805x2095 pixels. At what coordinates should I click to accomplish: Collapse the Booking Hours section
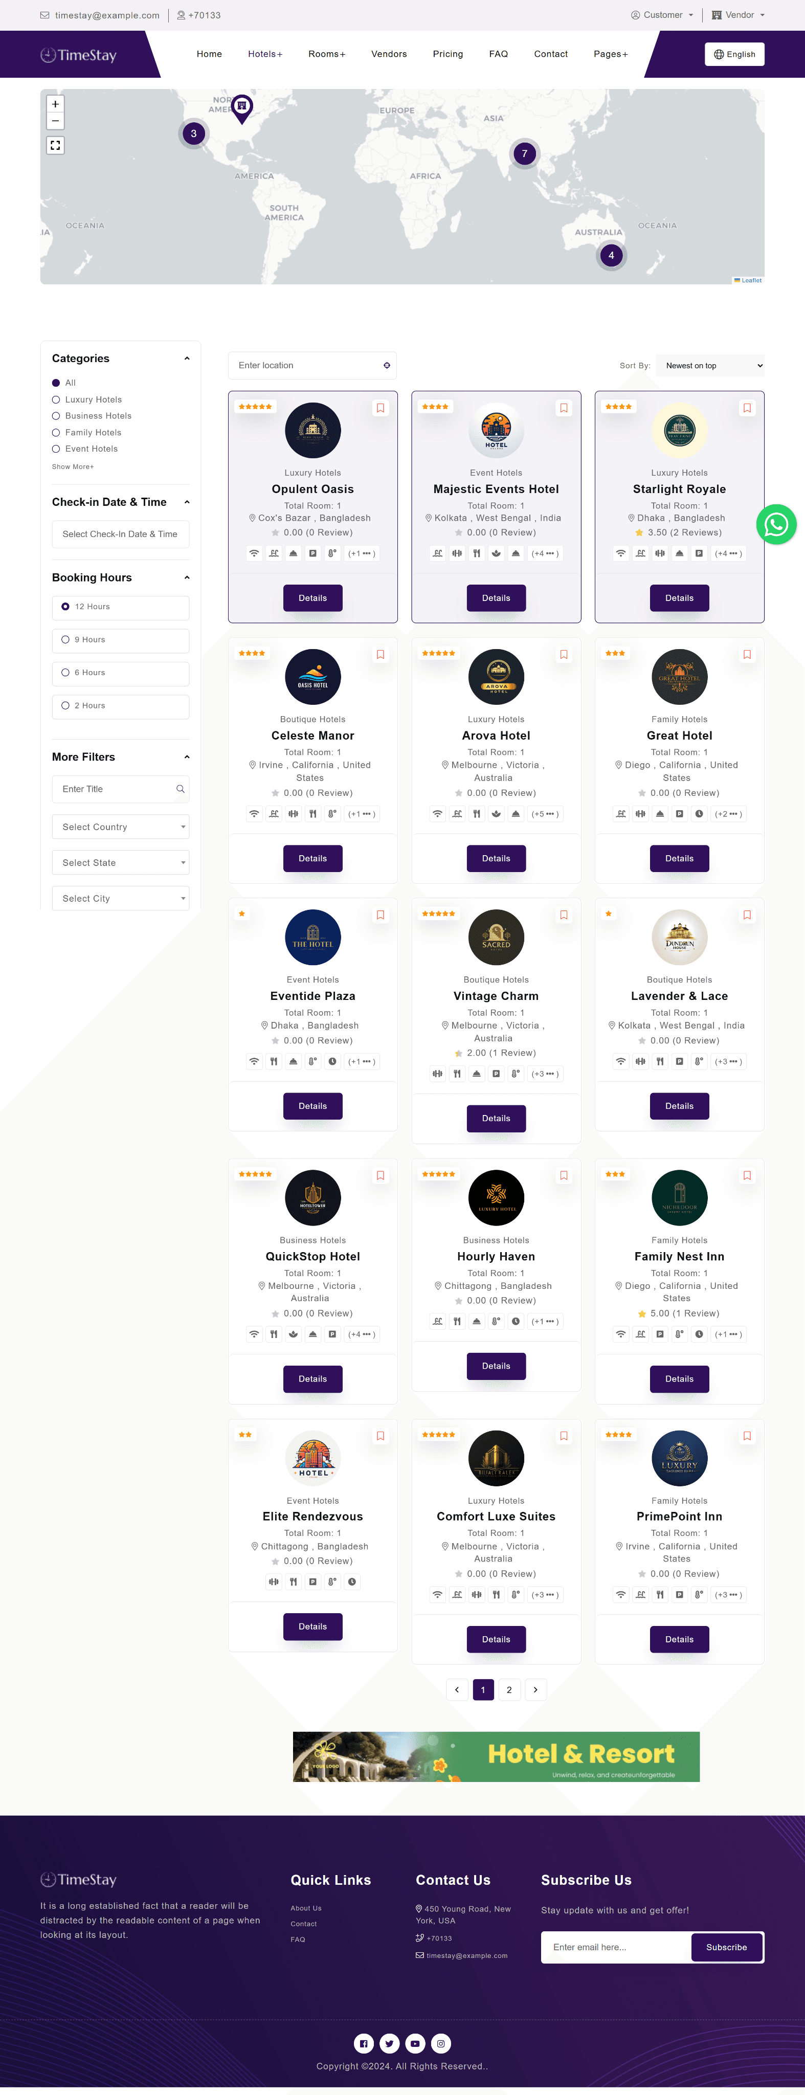tap(187, 577)
